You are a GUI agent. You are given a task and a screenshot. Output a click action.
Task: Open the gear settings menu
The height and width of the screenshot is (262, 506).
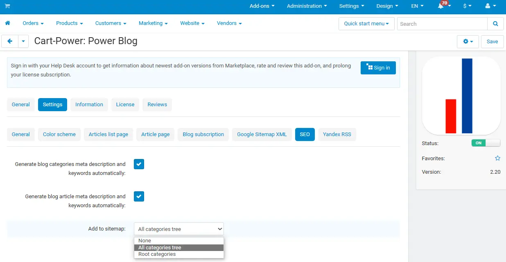point(468,41)
